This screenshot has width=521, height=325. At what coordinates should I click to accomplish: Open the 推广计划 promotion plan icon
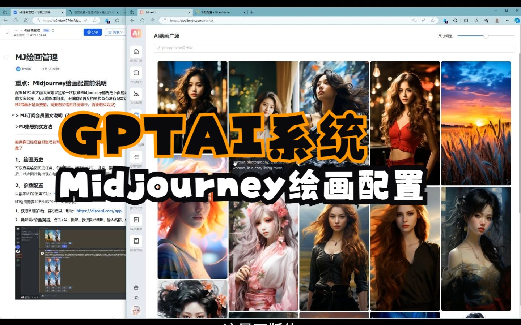(x=136, y=199)
